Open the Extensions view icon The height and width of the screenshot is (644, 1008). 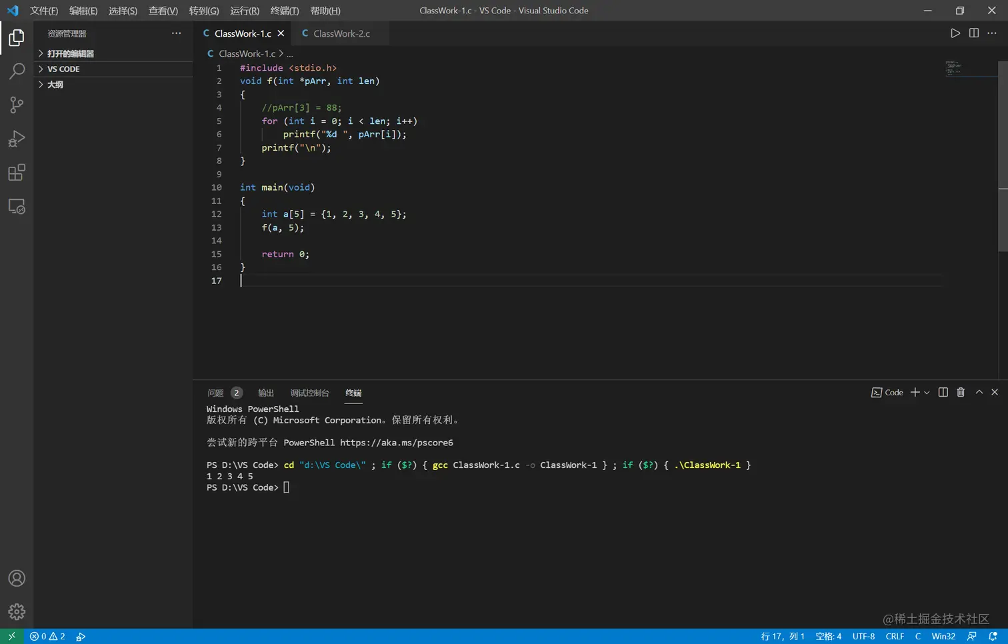pos(17,173)
